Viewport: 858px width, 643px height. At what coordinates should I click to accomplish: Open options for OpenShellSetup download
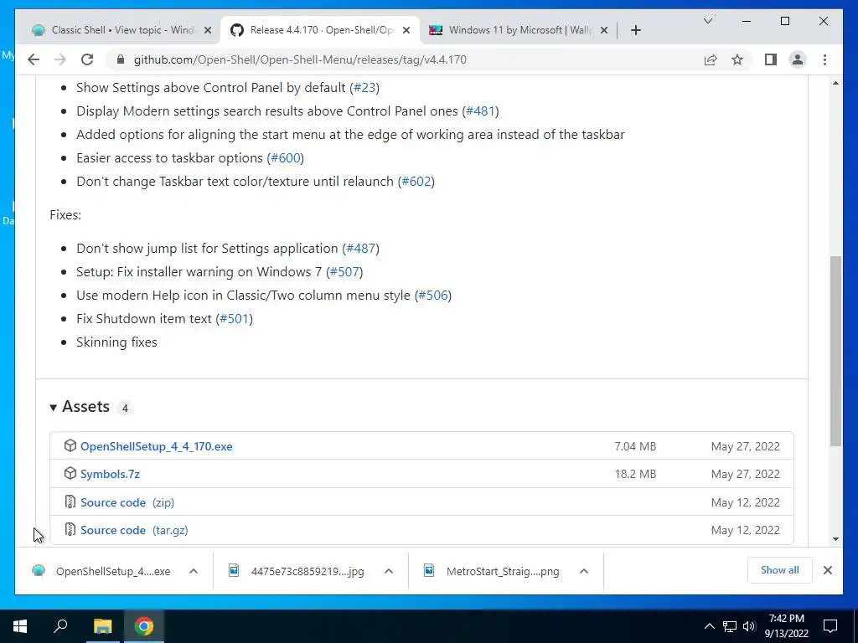pyautogui.click(x=194, y=571)
